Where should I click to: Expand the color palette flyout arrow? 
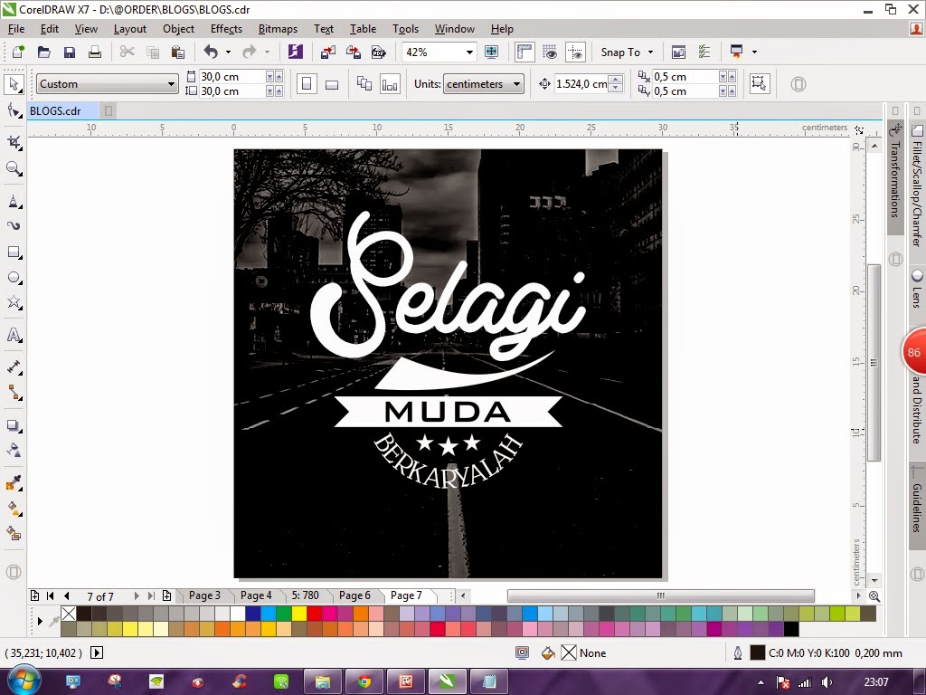(40, 621)
